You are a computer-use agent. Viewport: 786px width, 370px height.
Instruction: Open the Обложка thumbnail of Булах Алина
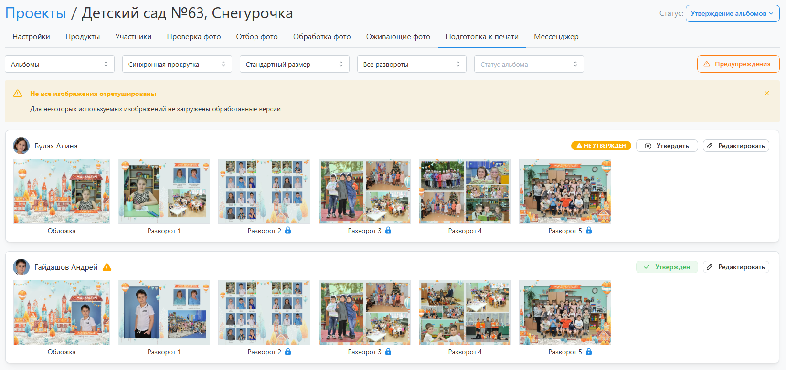[x=62, y=191]
